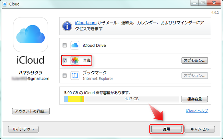Open オプション for ブックマーク

coord(194,76)
